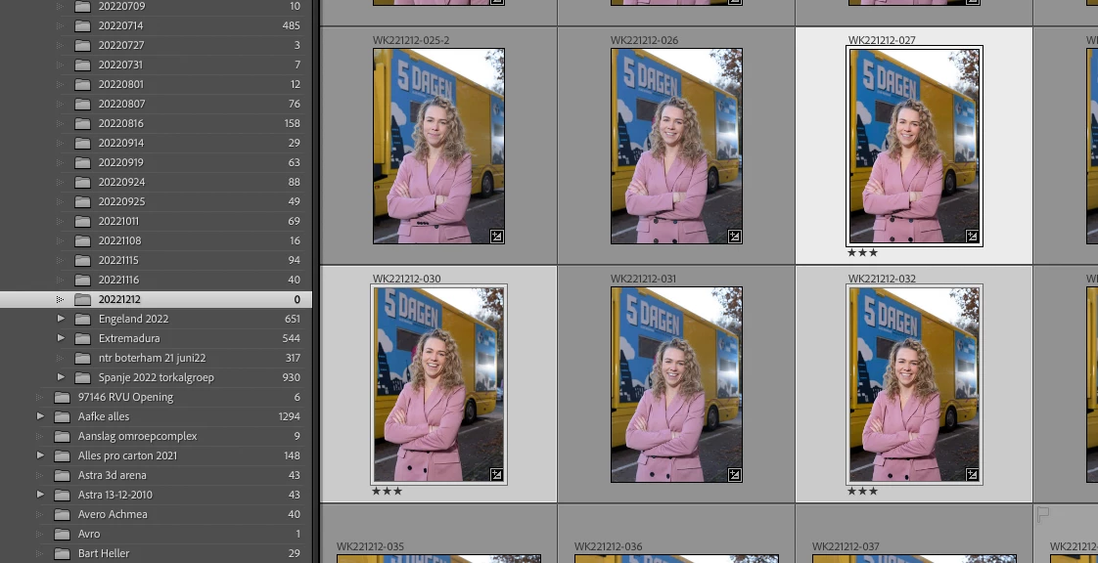This screenshot has width=1098, height=563.
Task: Click the WK221212-035 filename label
Action: [371, 547]
